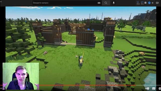This screenshot has width=161, height=91.
Task: Open the hamburger list icon in header
Action: [153, 3]
